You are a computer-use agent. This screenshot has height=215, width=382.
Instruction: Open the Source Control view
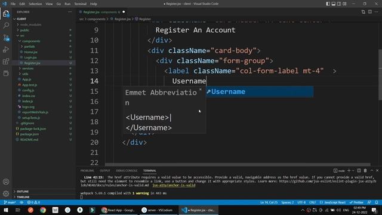tap(6, 38)
